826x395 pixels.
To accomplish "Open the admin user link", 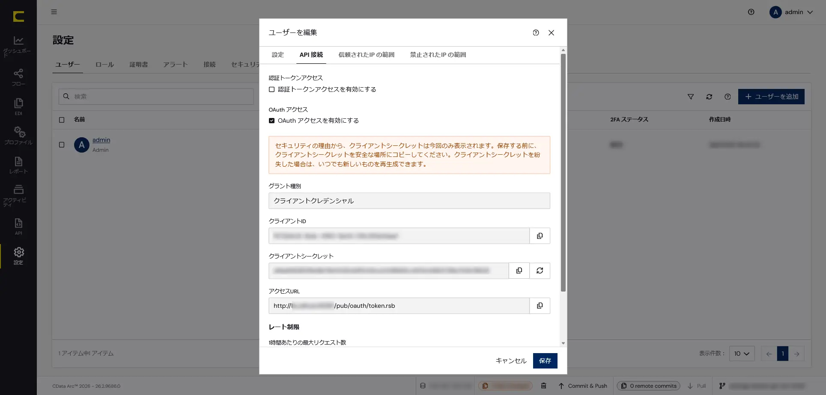I will coord(101,140).
